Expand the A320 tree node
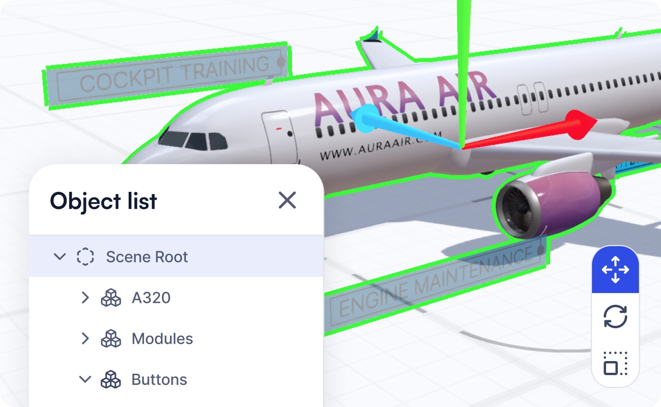This screenshot has width=661, height=407. (x=85, y=297)
